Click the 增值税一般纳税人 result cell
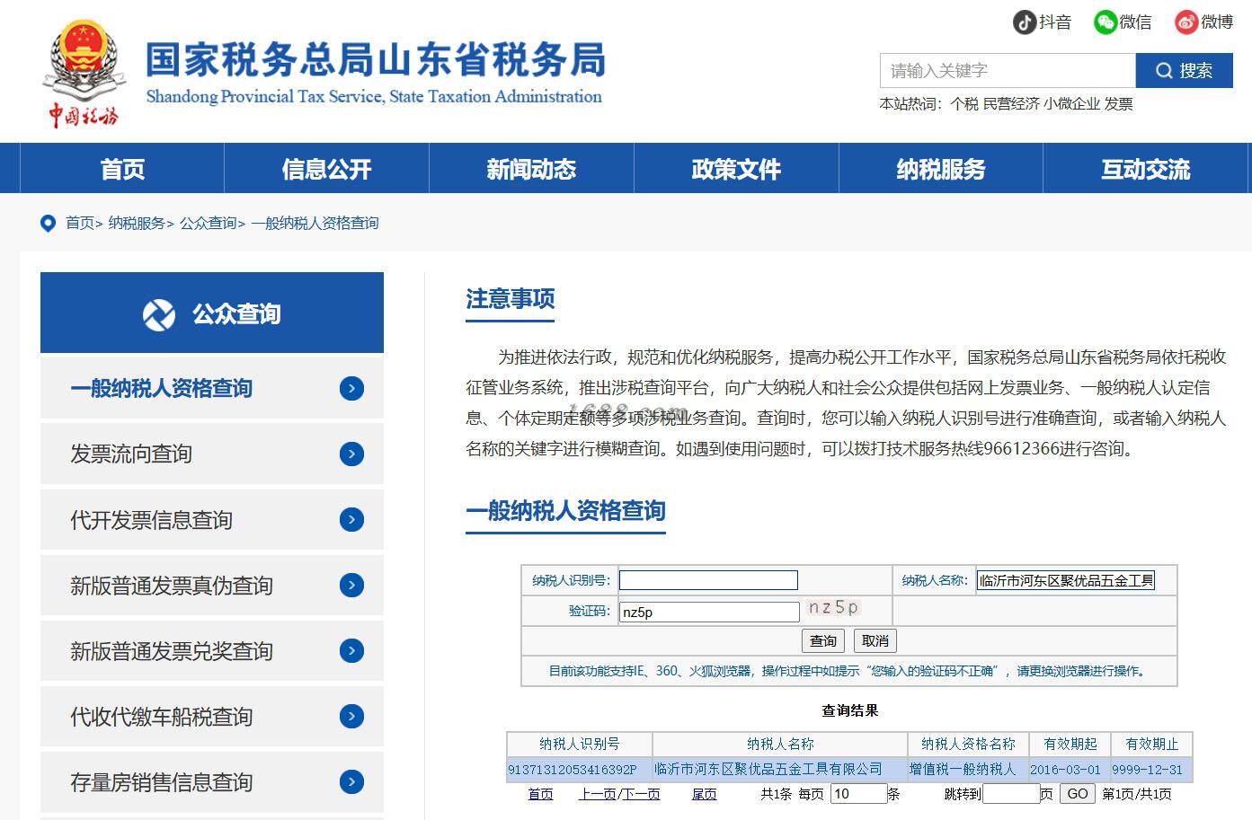 (x=968, y=770)
